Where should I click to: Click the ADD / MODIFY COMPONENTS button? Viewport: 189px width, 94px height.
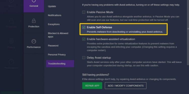[125, 86]
